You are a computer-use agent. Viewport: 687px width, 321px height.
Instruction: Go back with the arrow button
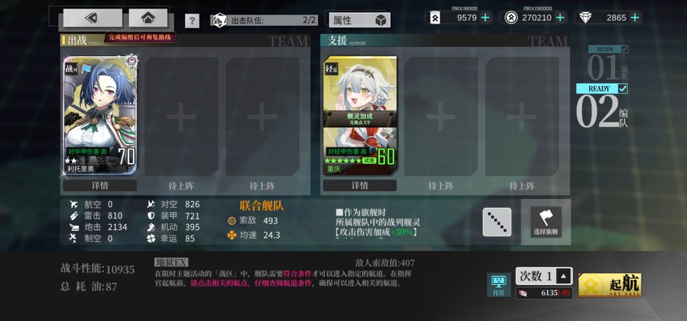click(92, 18)
